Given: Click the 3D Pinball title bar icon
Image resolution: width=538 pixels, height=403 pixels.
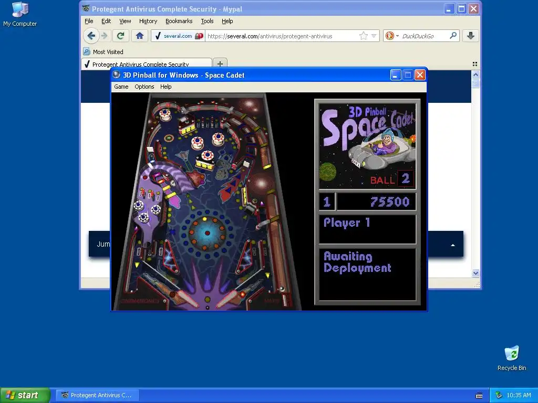Looking at the screenshot, I should point(116,75).
